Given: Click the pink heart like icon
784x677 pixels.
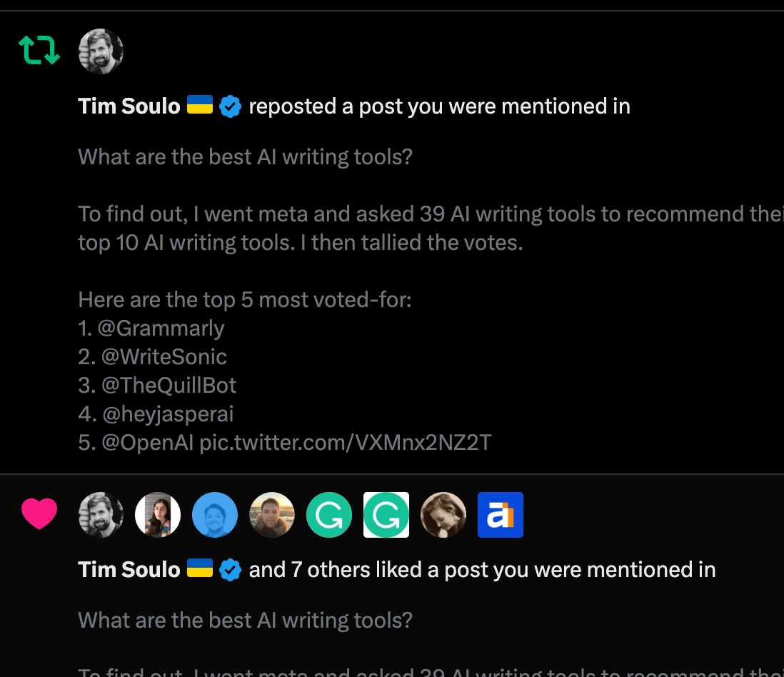Looking at the screenshot, I should [x=39, y=514].
